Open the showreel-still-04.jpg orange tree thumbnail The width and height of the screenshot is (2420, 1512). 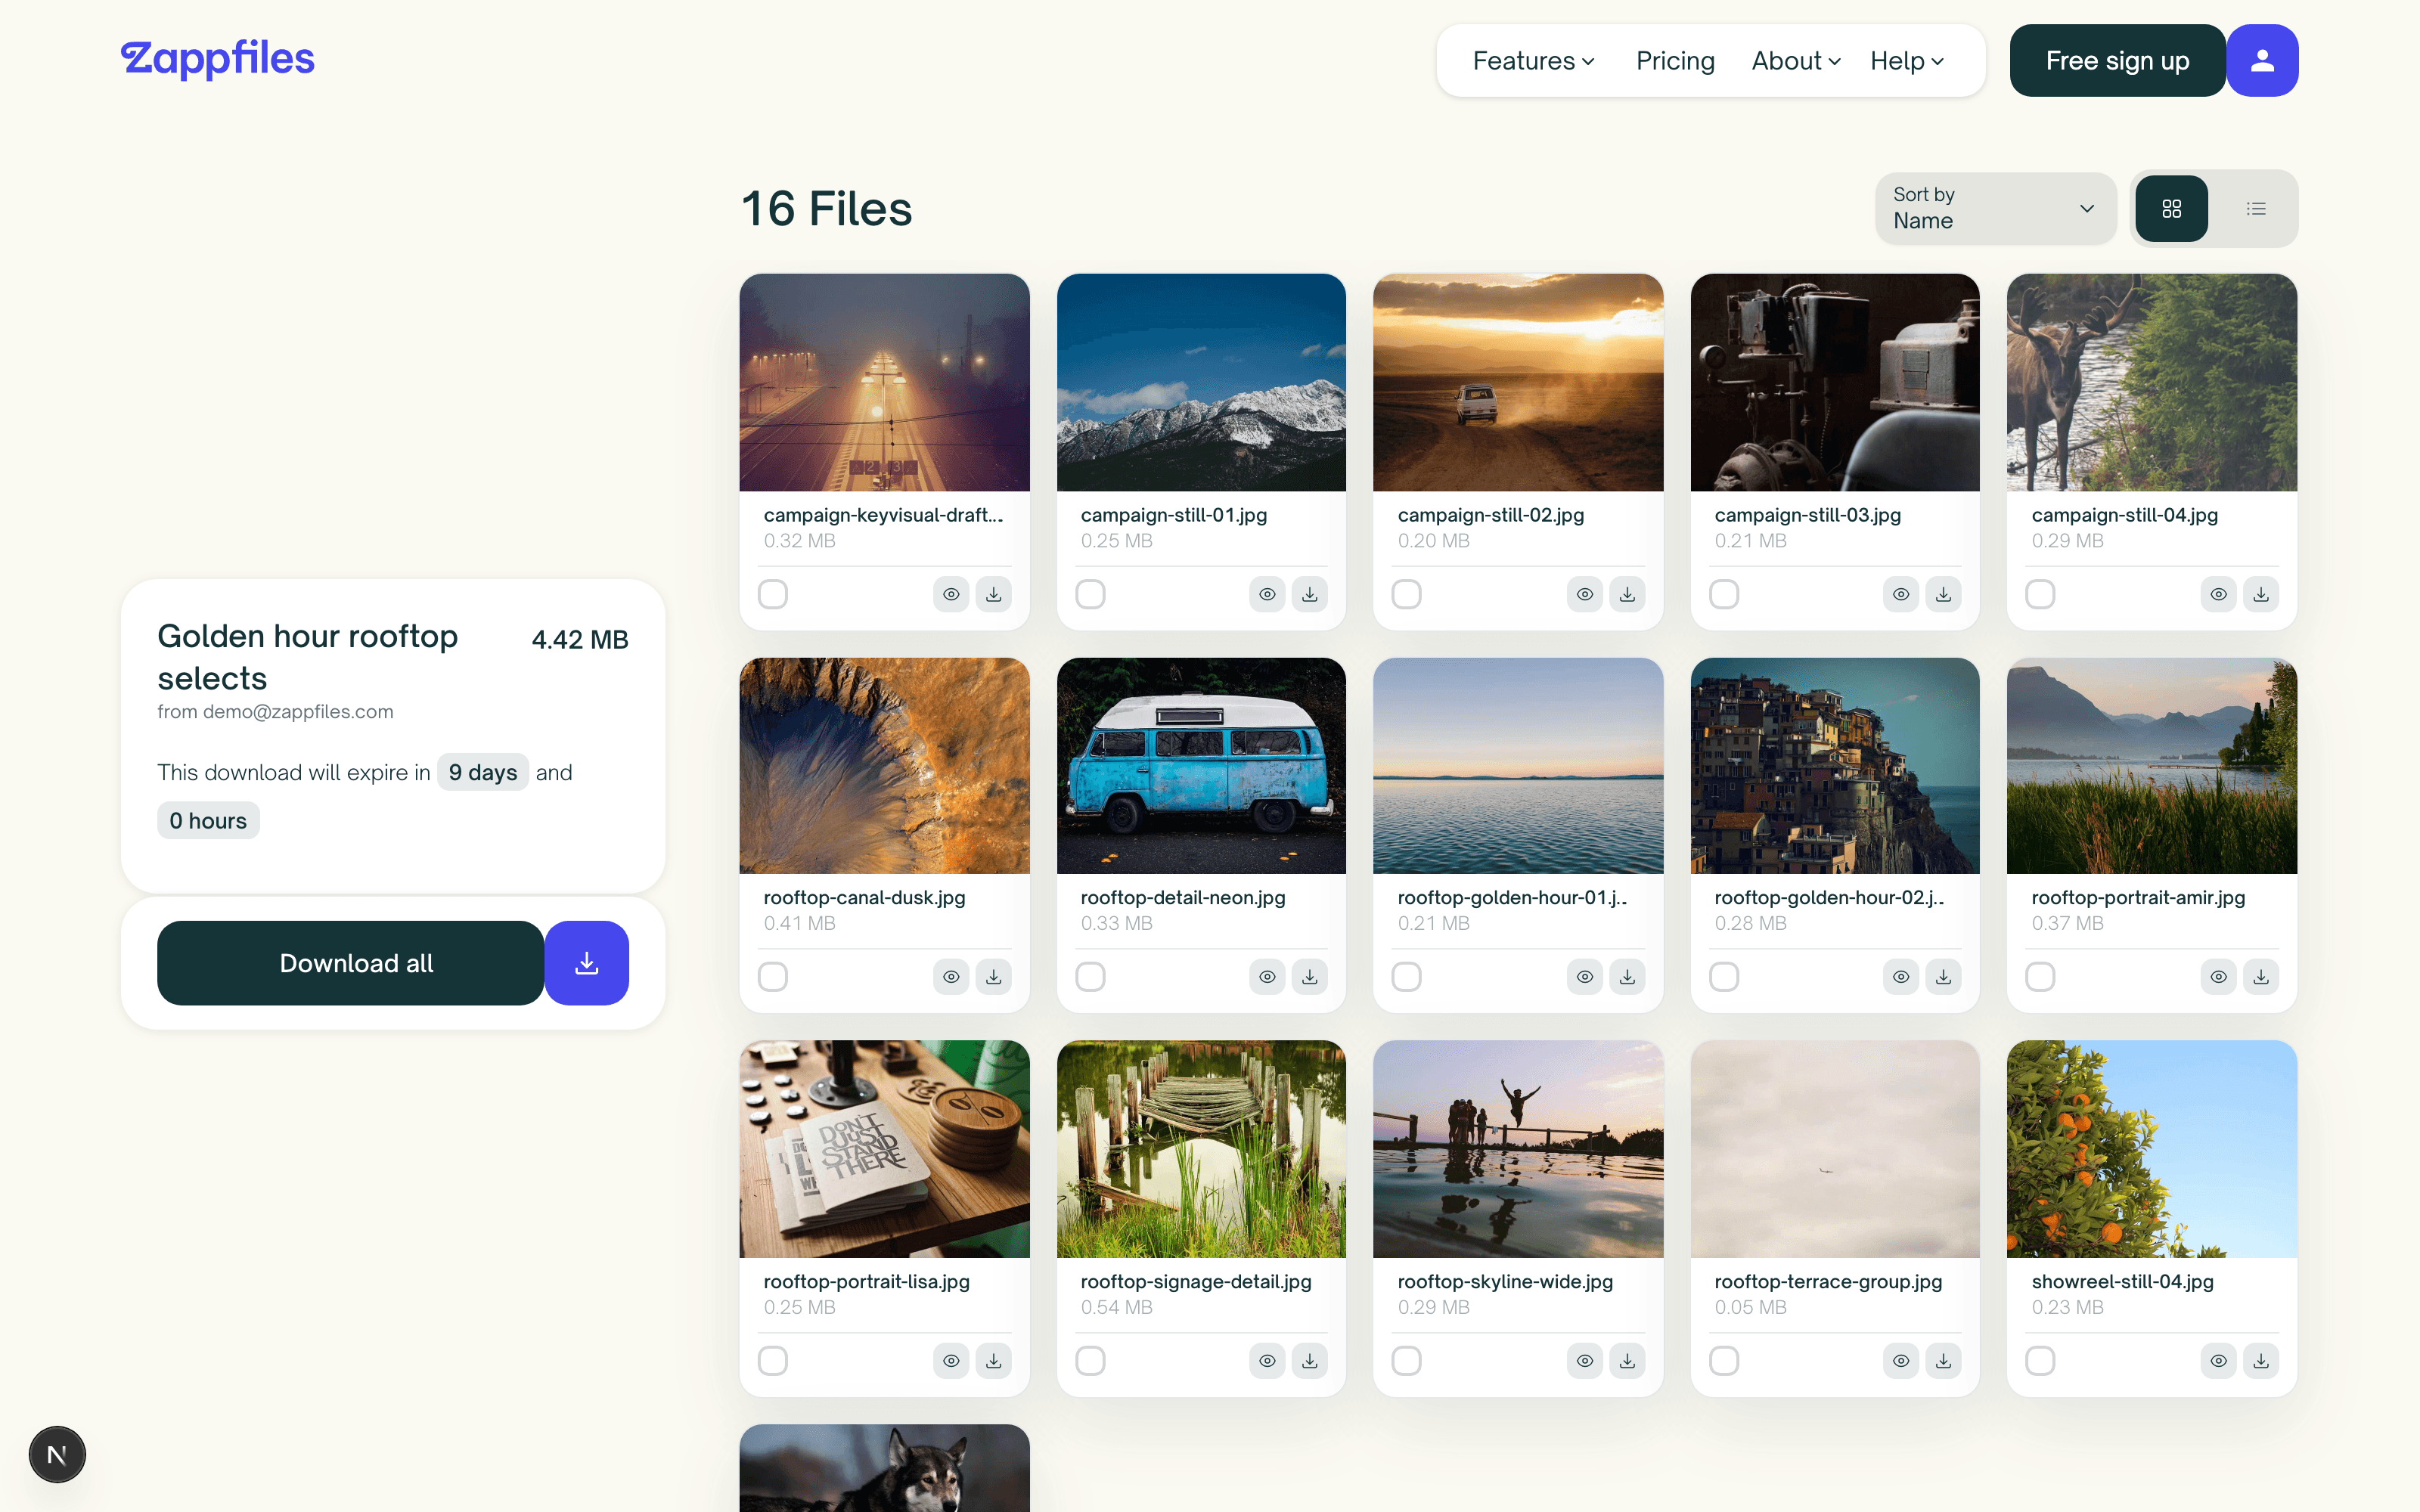click(x=2152, y=1149)
